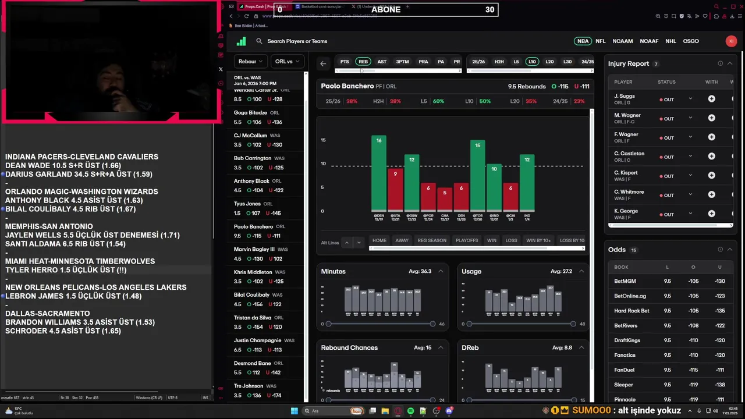Lower alt line with down chevron
This screenshot has height=419, width=745.
359,243
